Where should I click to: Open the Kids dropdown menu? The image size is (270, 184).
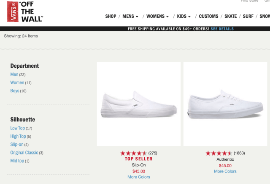[x=184, y=16]
